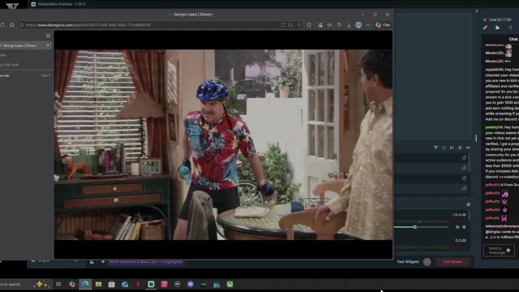The width and height of the screenshot is (519, 292).
Task: Click Test Widgets button
Action: 408,262
